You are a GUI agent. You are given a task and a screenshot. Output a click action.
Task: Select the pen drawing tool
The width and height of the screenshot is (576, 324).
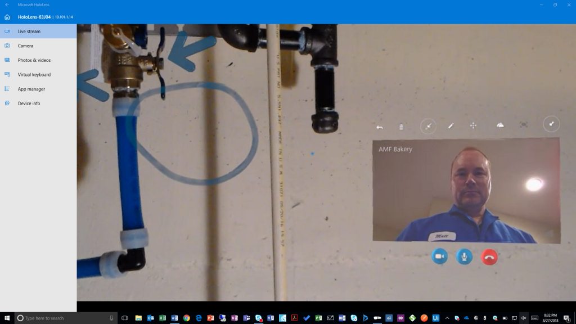pyautogui.click(x=451, y=126)
